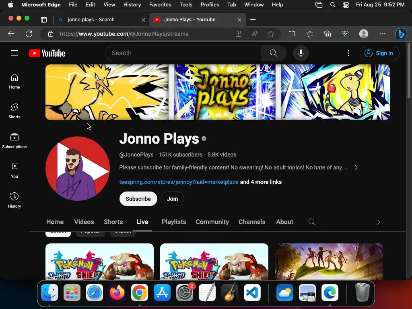412x309 pixels.
Task: Open YouTube settings three-dot menu
Action: (x=348, y=53)
